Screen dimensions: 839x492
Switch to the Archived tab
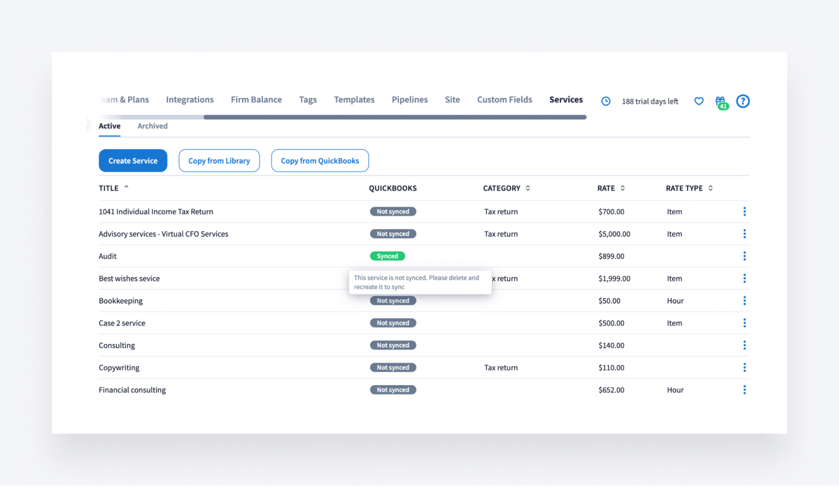click(153, 126)
